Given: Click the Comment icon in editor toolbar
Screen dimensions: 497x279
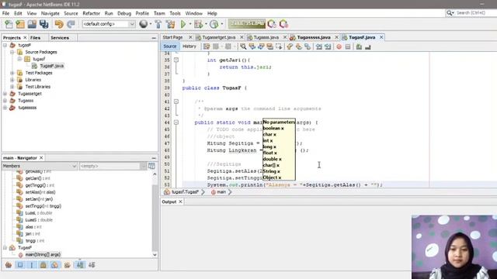Looking at the screenshot, I should click(x=359, y=46).
